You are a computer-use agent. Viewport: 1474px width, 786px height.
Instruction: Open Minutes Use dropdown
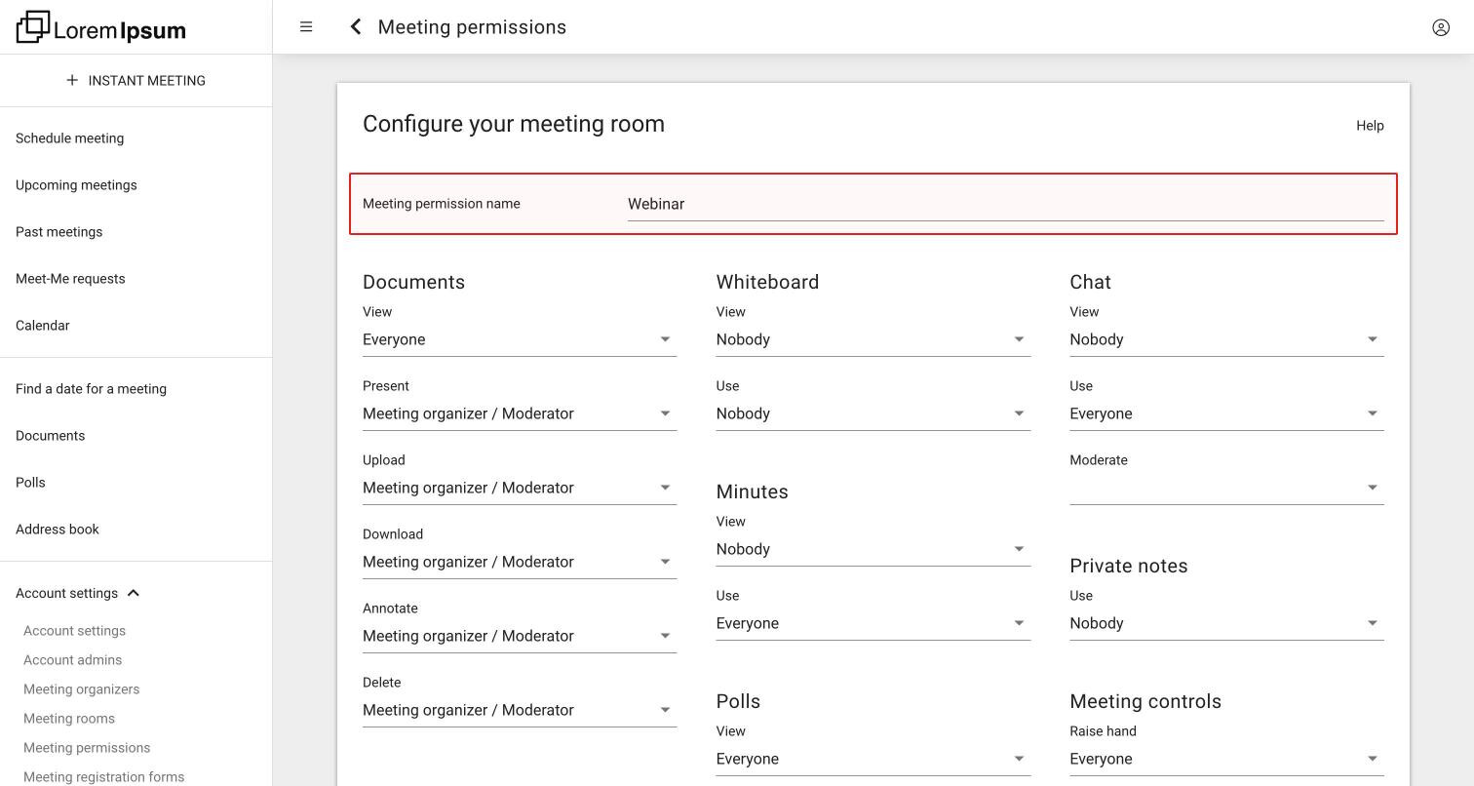873,623
